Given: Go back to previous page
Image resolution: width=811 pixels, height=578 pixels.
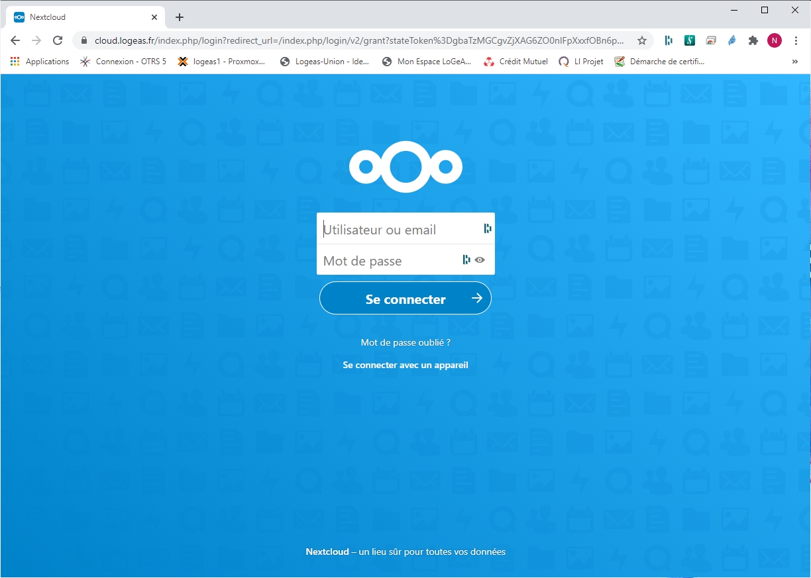Looking at the screenshot, I should tap(15, 40).
